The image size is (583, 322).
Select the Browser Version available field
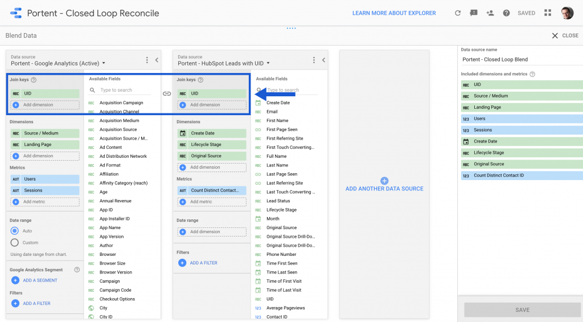[x=116, y=272]
